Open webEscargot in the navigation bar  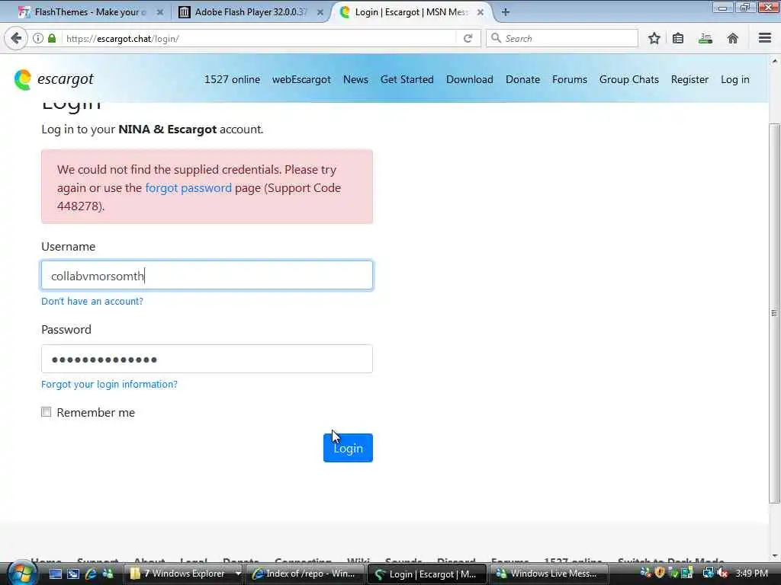pyautogui.click(x=301, y=79)
